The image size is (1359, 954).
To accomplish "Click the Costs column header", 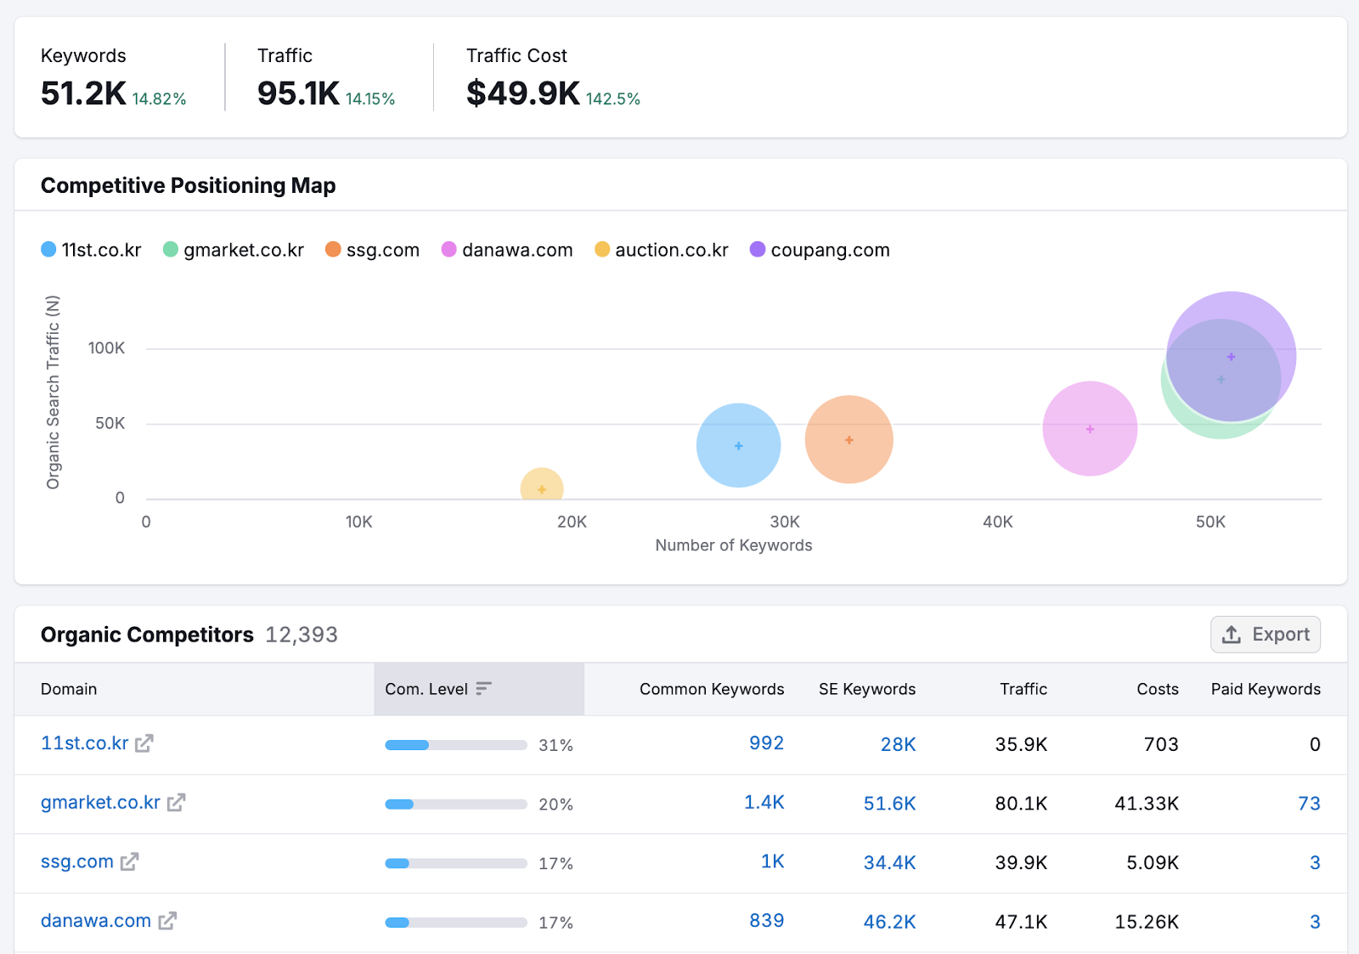I will point(1157,689).
